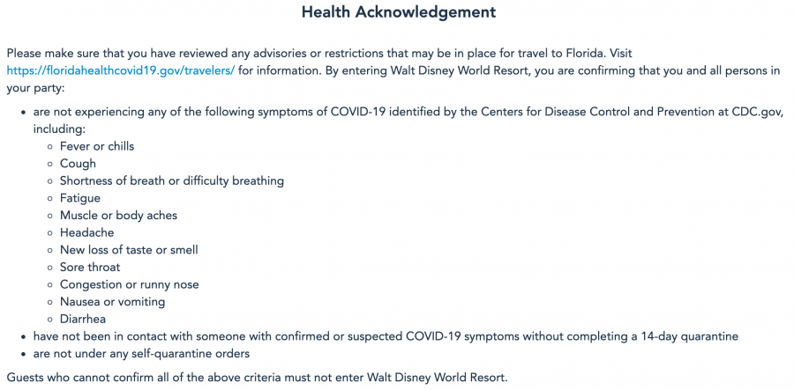The width and height of the screenshot is (794, 390).
Task: Select the 'Sore throat' list item
Action: click(x=90, y=267)
